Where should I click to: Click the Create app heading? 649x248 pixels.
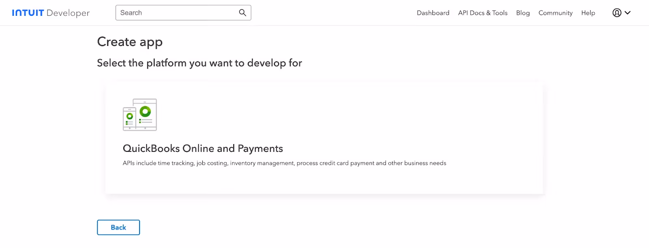point(130,42)
